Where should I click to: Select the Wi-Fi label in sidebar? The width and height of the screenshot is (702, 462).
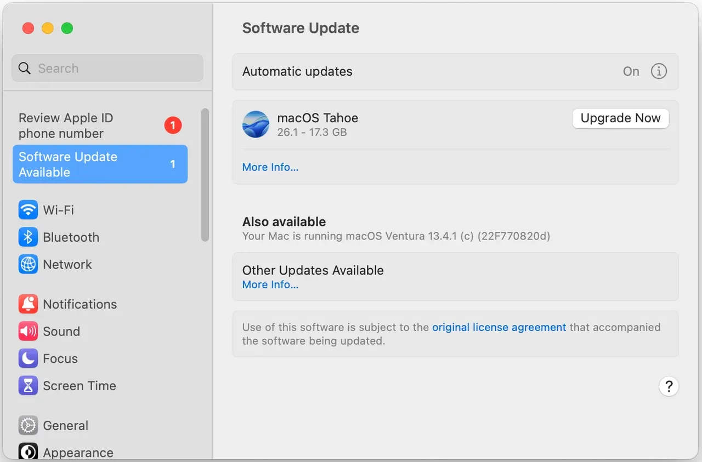pos(59,210)
